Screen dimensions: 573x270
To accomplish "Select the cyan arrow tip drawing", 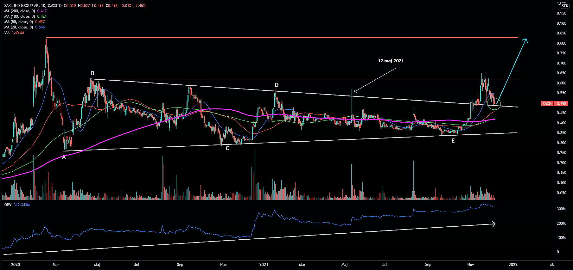I will tap(525, 40).
